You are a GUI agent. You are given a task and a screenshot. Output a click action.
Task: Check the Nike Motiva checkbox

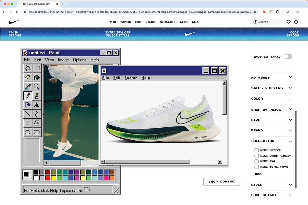point(256,150)
